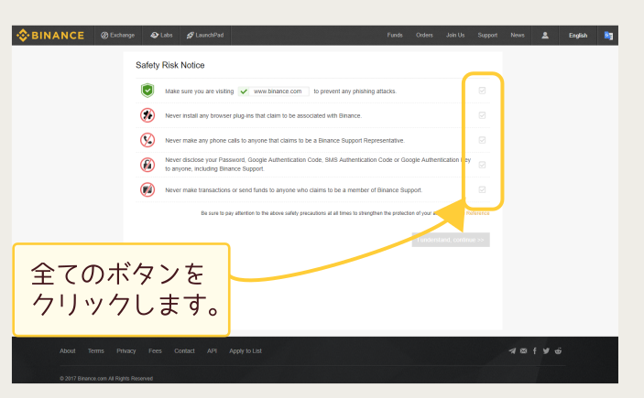Viewport: 644px width, 398px height.
Task: Open the Funds menu
Action: (x=395, y=36)
